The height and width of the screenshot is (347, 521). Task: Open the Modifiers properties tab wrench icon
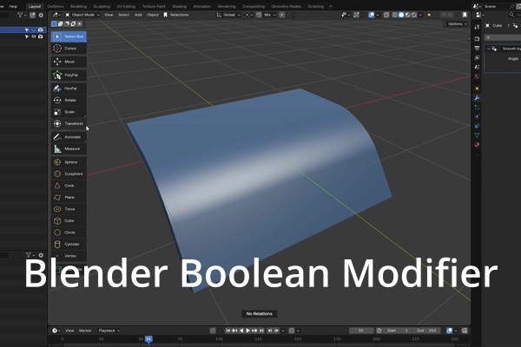click(477, 98)
